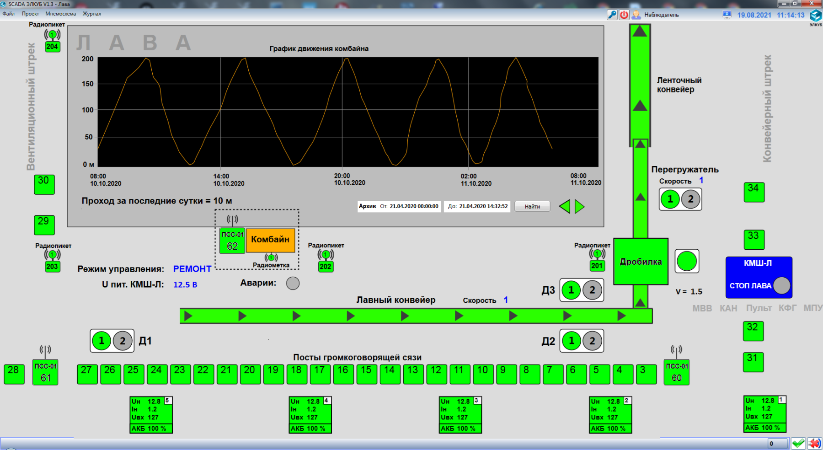Click the Наблюдатель user avatar icon
The height and width of the screenshot is (450, 823).
tap(636, 15)
